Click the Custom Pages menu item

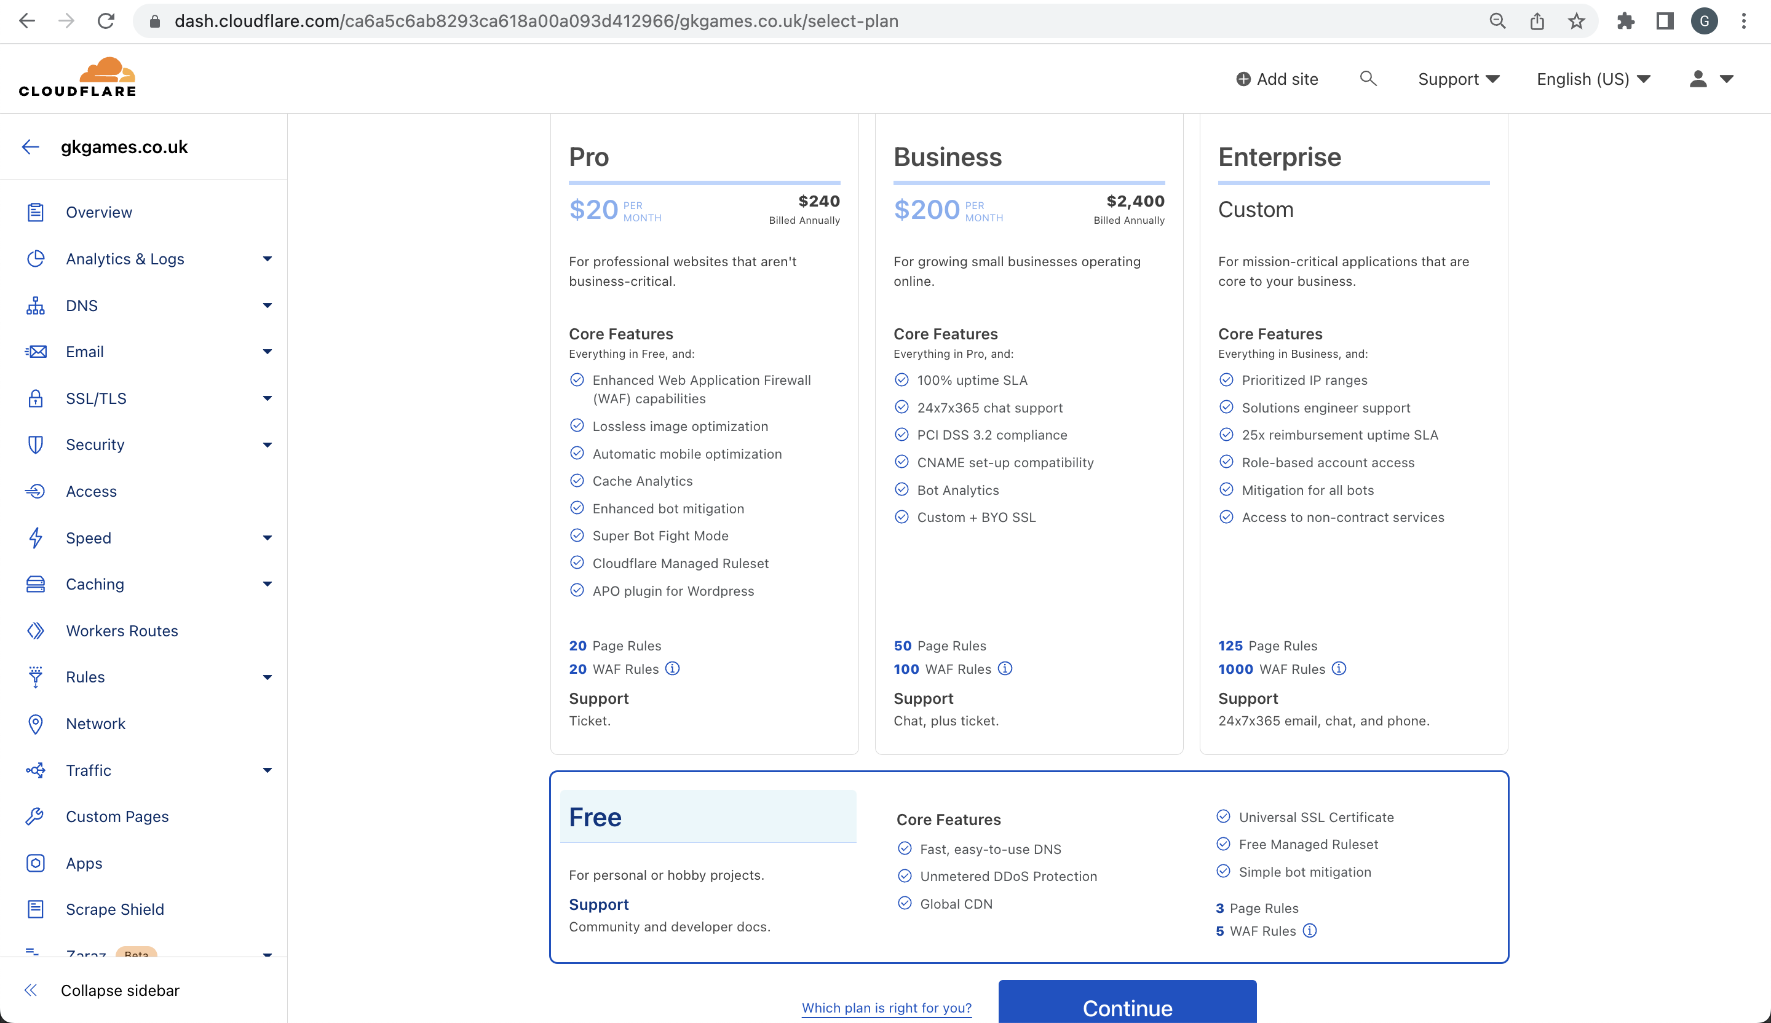pyautogui.click(x=118, y=816)
